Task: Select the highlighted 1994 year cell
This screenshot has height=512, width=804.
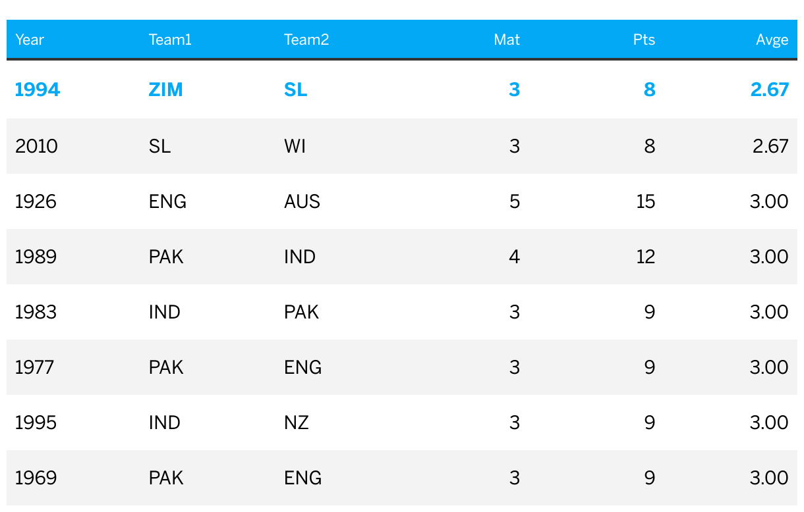Action: 38,90
